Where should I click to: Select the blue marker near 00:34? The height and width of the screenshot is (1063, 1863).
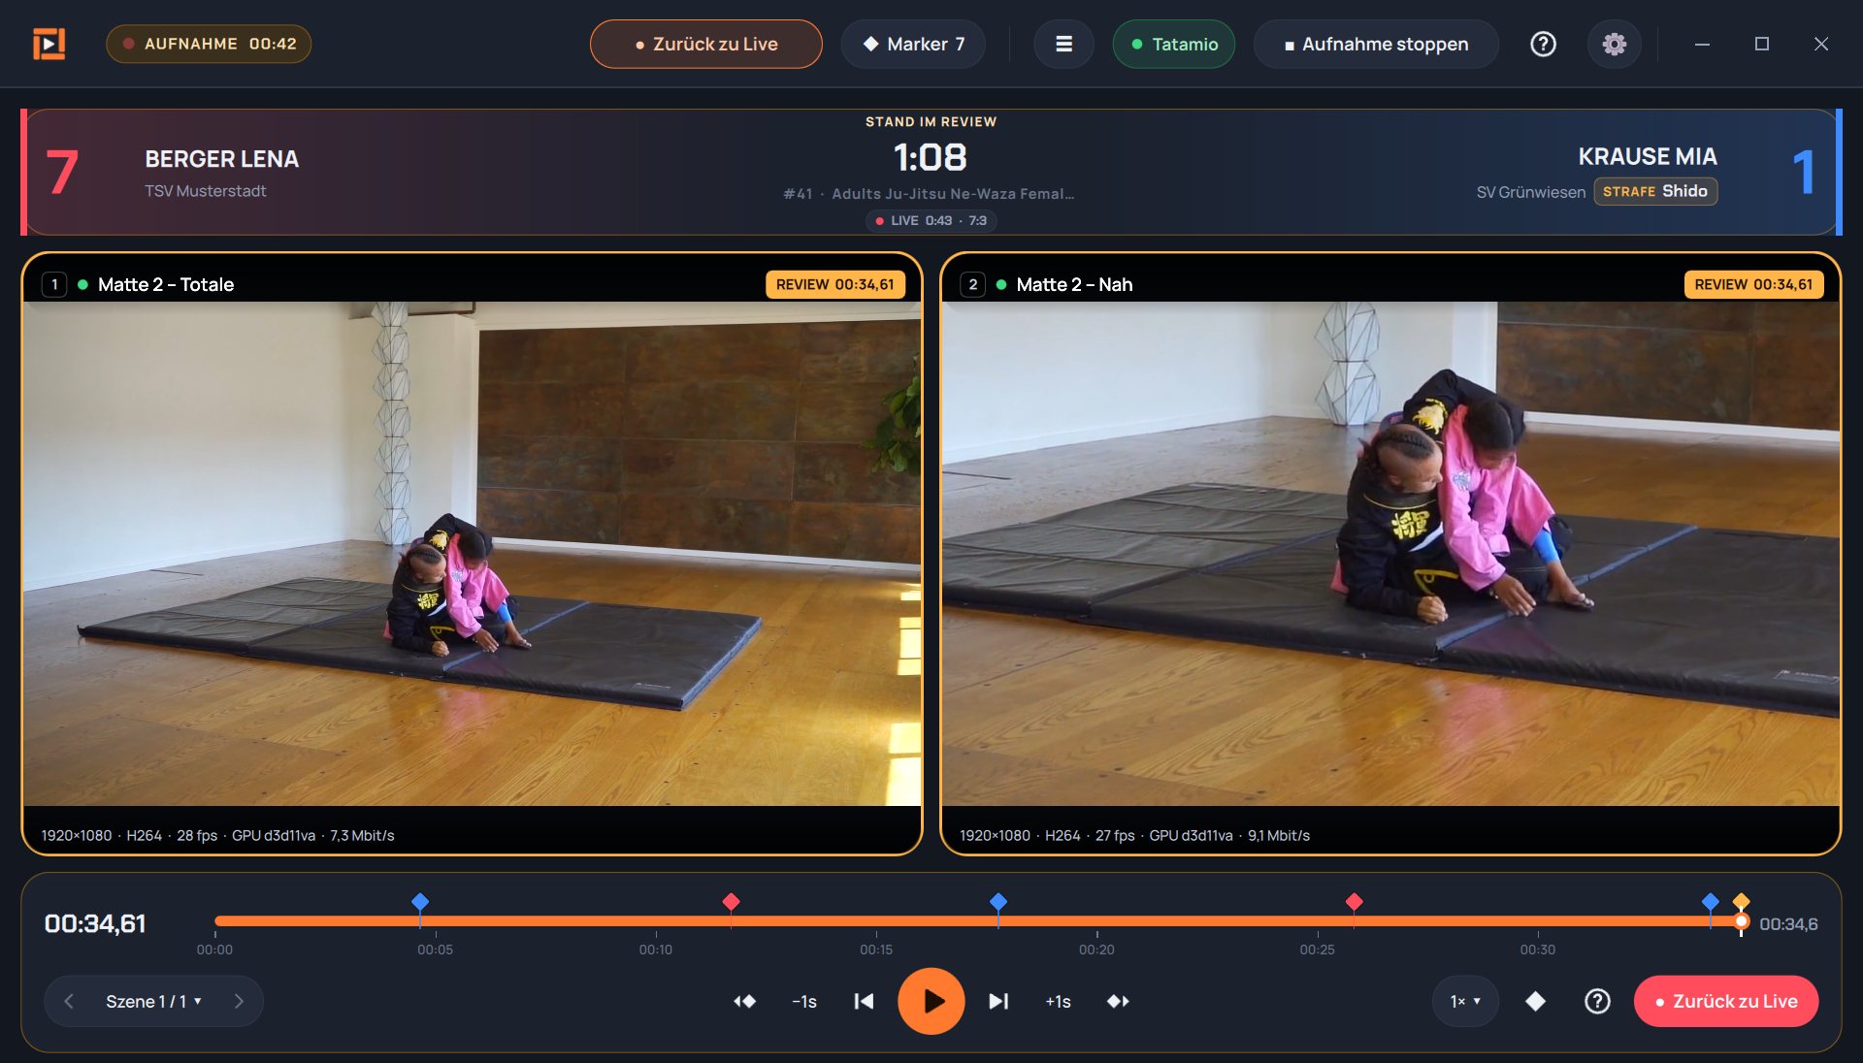[1711, 902]
